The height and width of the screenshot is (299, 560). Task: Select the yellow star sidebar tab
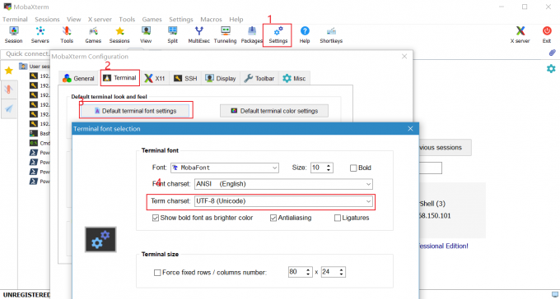[8, 70]
